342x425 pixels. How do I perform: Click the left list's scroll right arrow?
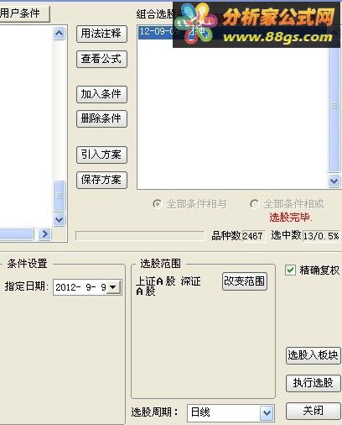click(44, 233)
